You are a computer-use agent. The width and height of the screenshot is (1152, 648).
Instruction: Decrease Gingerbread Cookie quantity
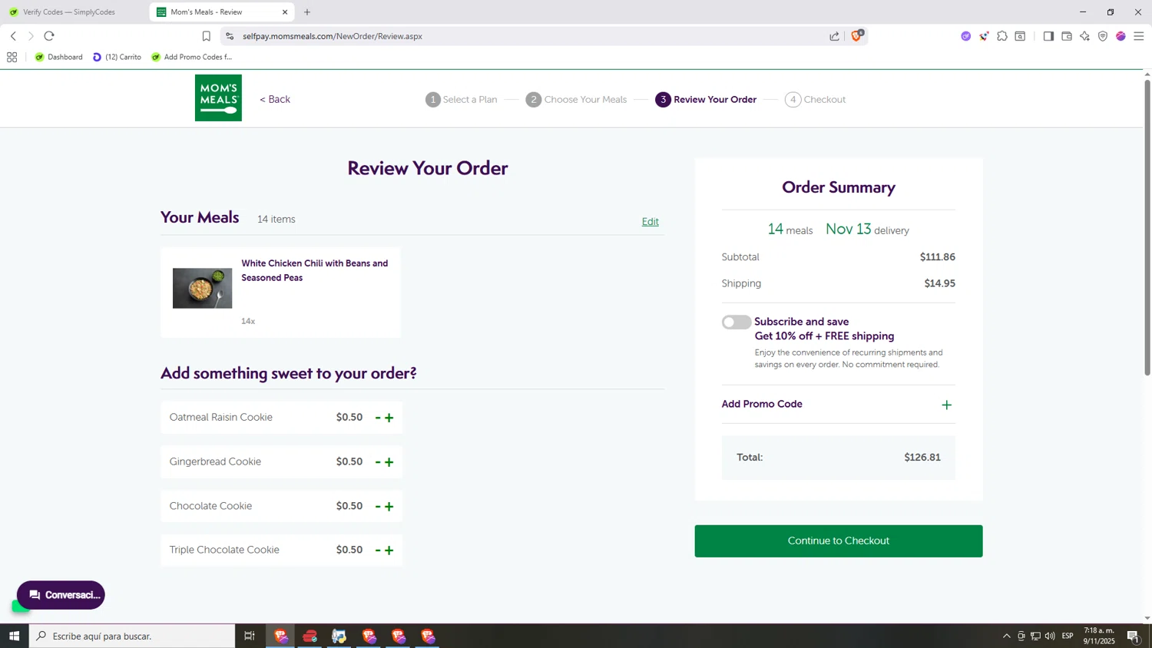pyautogui.click(x=378, y=462)
